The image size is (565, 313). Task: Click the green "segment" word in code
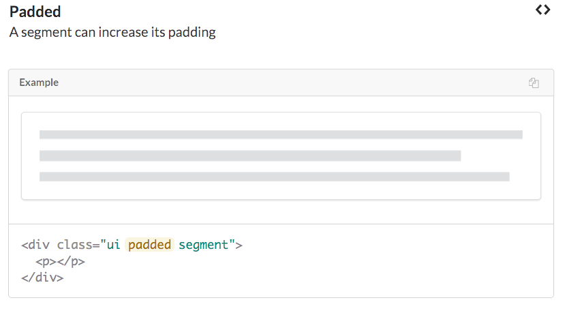pyautogui.click(x=204, y=244)
